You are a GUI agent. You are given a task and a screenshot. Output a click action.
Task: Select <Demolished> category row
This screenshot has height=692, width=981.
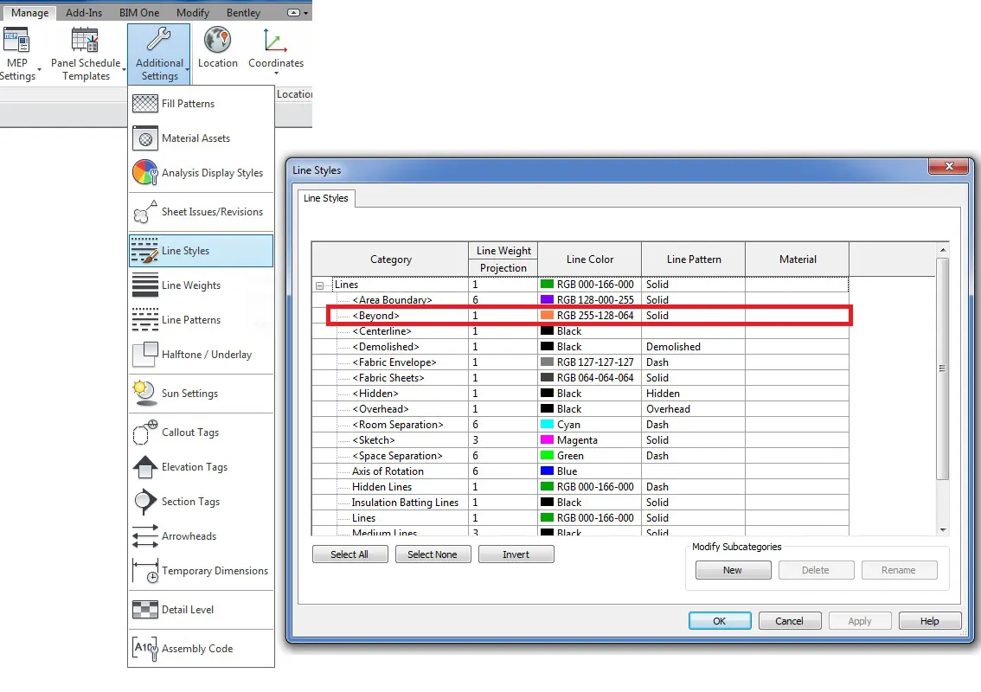pos(580,347)
